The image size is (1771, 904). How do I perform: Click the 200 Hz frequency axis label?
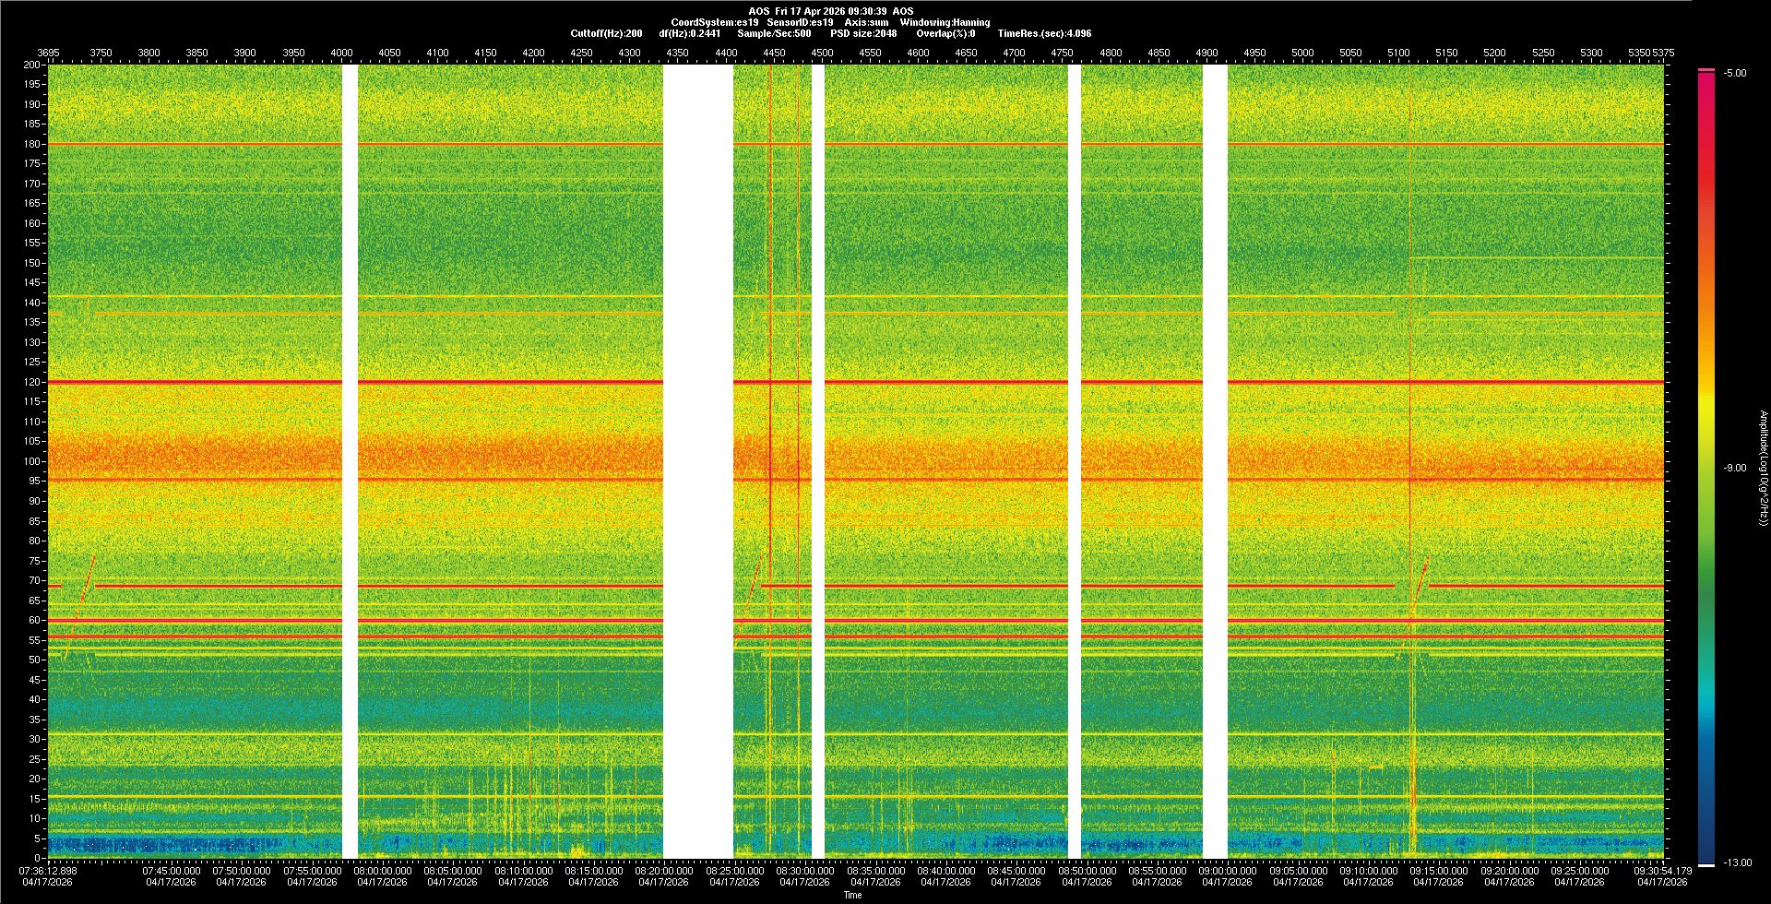pyautogui.click(x=31, y=65)
